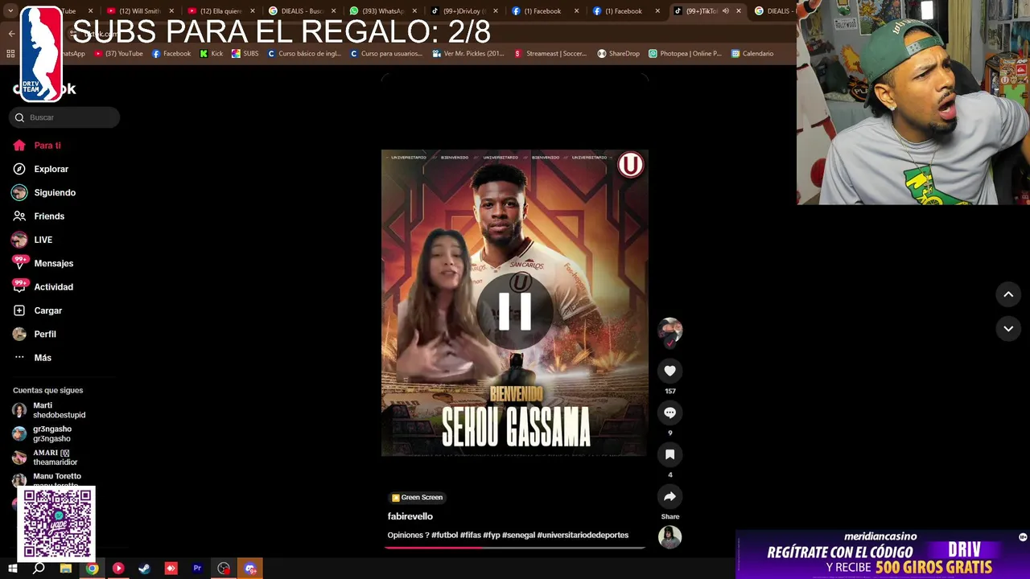Open the Facebook bookmark

pyautogui.click(x=171, y=54)
